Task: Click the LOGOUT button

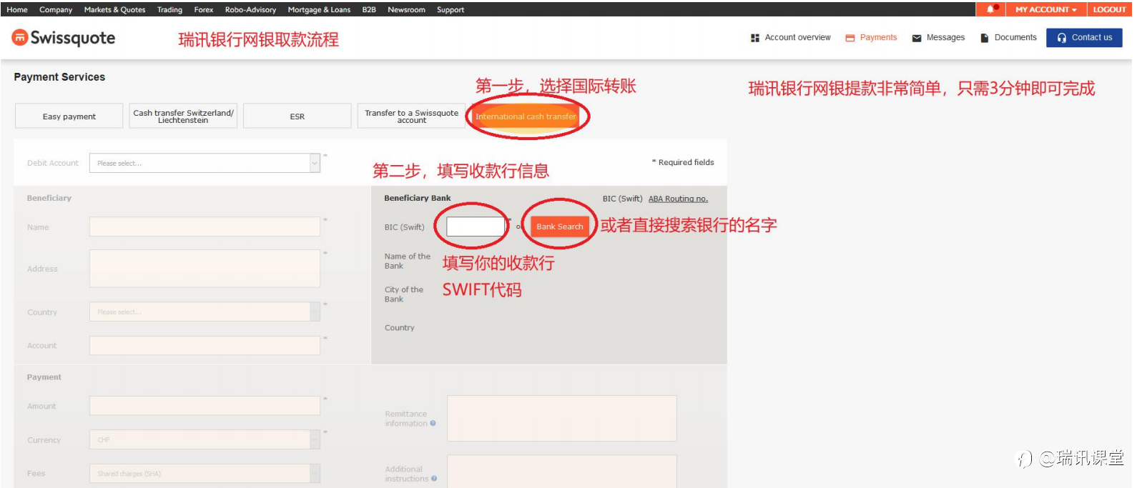Action: click(1109, 9)
